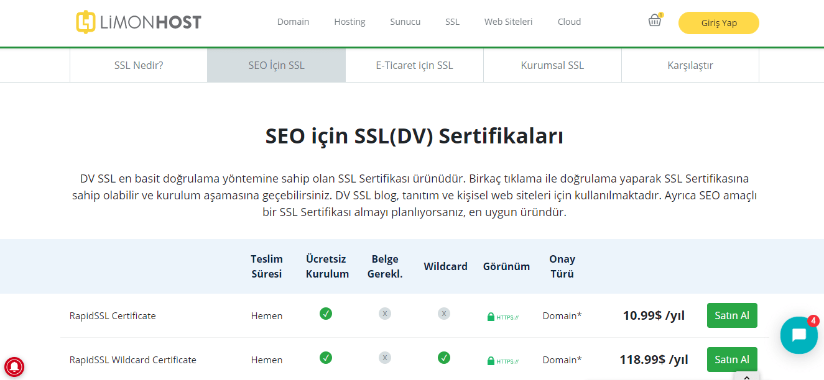Click the Onay Türü column header
Image resolution: width=824 pixels, height=380 pixels.
[x=562, y=266]
